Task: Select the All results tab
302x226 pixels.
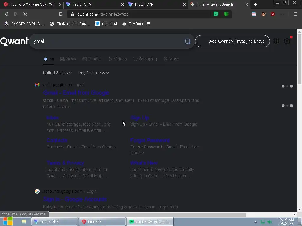Action: (x=49, y=59)
